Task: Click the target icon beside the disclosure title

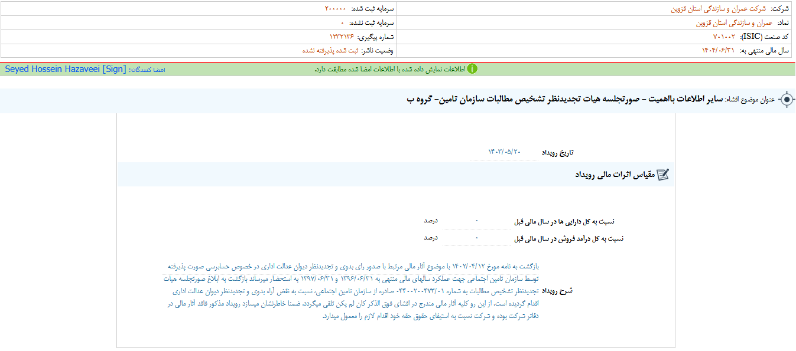Action: tap(786, 100)
